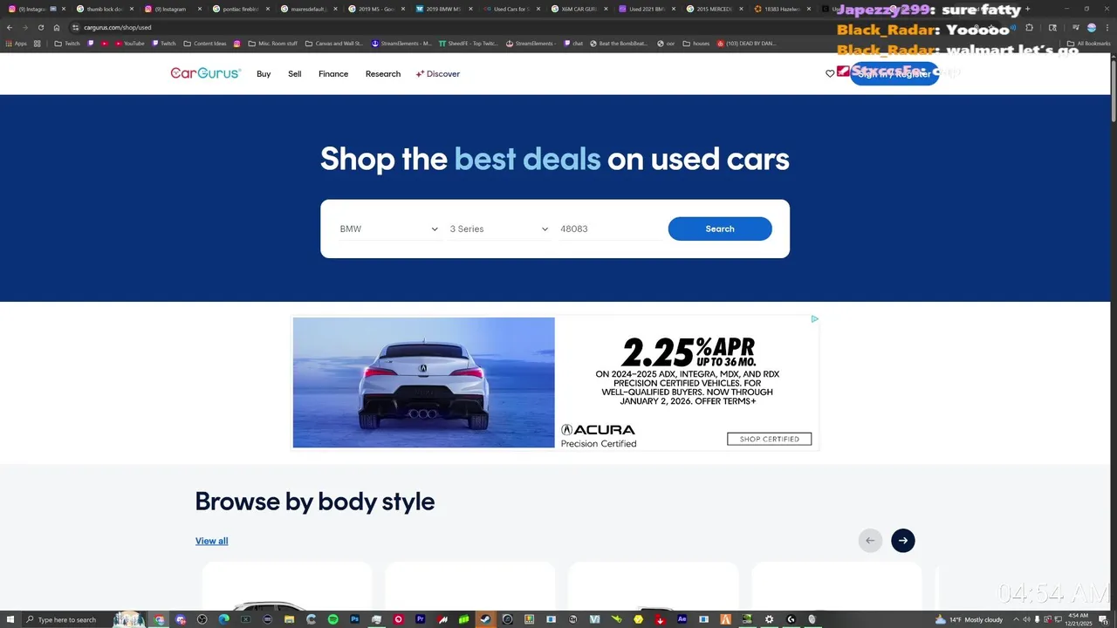Screen dimensions: 1117x628
Task: Click Shop Certified in Acura ad
Action: [x=769, y=439]
